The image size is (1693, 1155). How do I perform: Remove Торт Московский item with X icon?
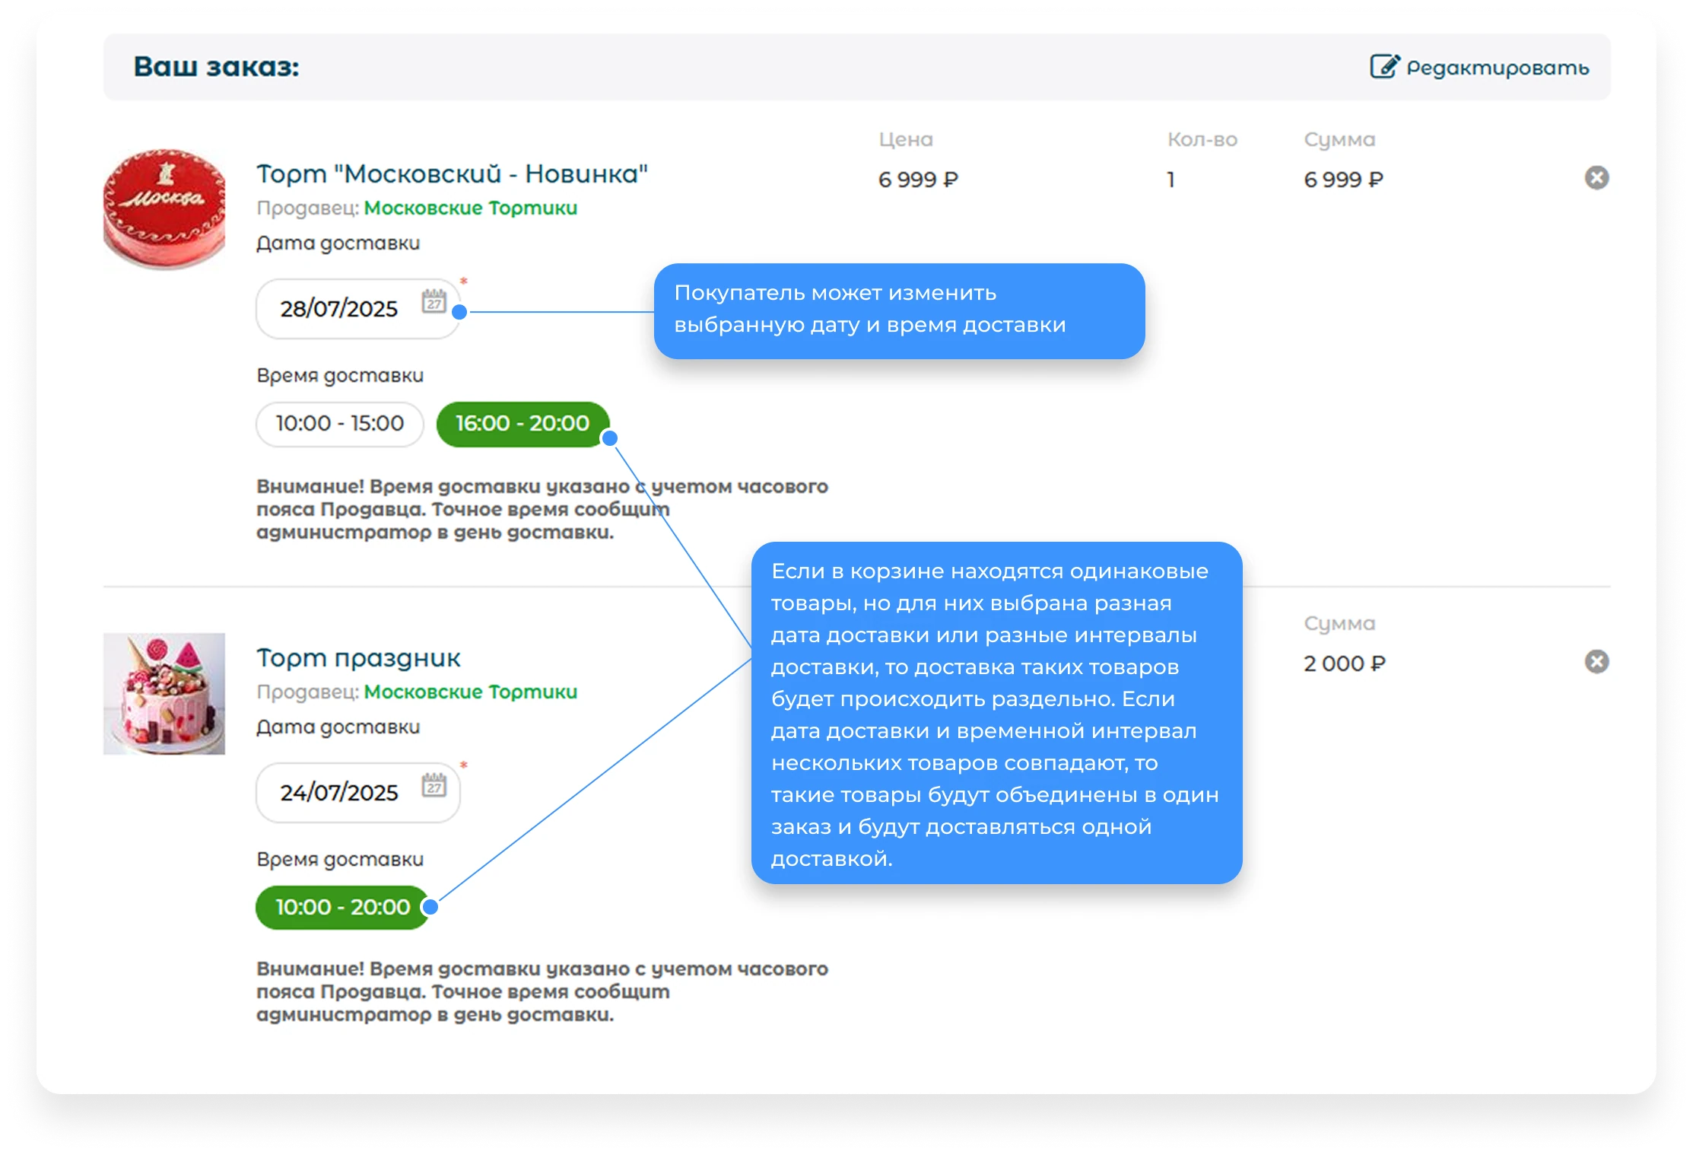tap(1596, 178)
